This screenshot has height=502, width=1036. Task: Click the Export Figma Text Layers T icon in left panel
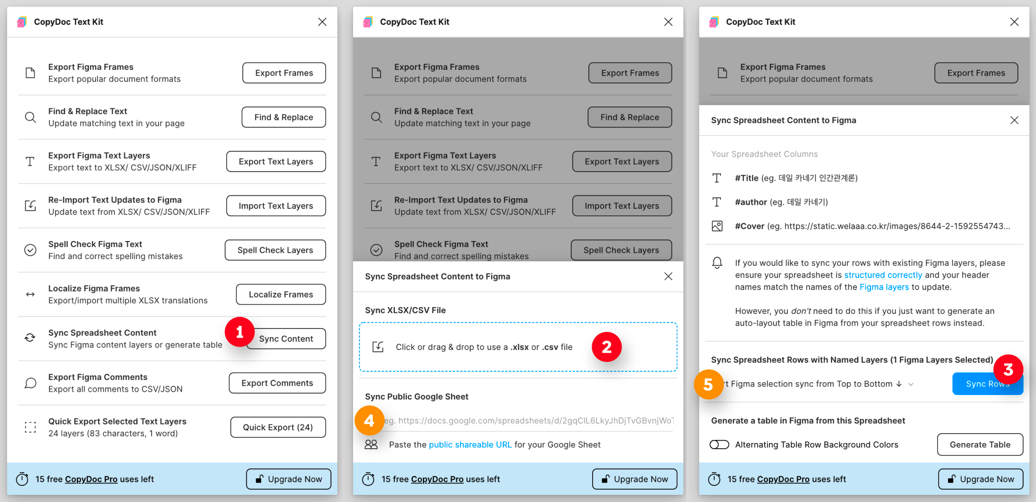[30, 162]
